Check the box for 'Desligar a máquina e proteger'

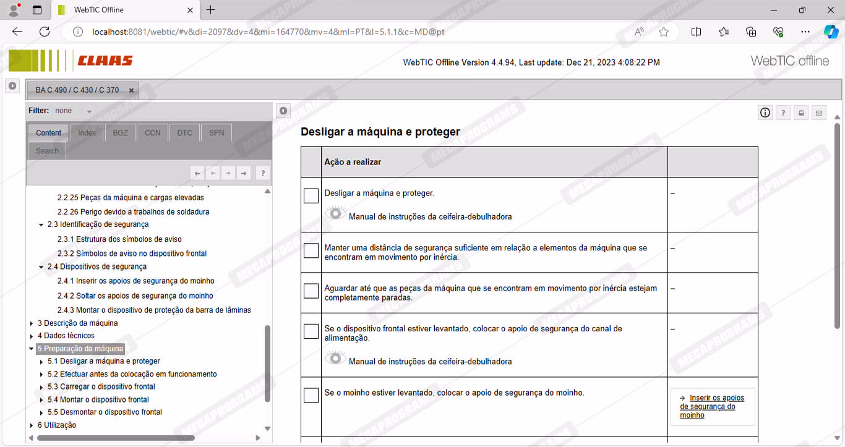pyautogui.click(x=311, y=195)
